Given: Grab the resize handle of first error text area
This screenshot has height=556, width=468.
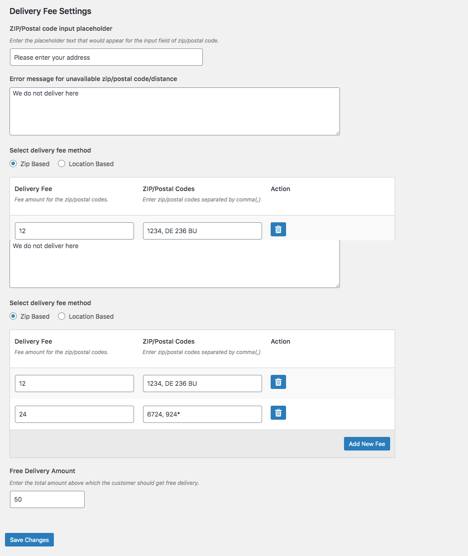Looking at the screenshot, I should [337, 133].
